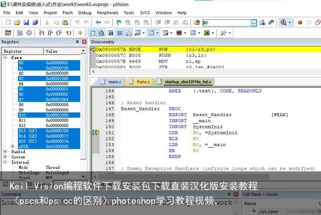Select the R13 (SP) register row
This screenshot has height=215, width=321.
49,131
